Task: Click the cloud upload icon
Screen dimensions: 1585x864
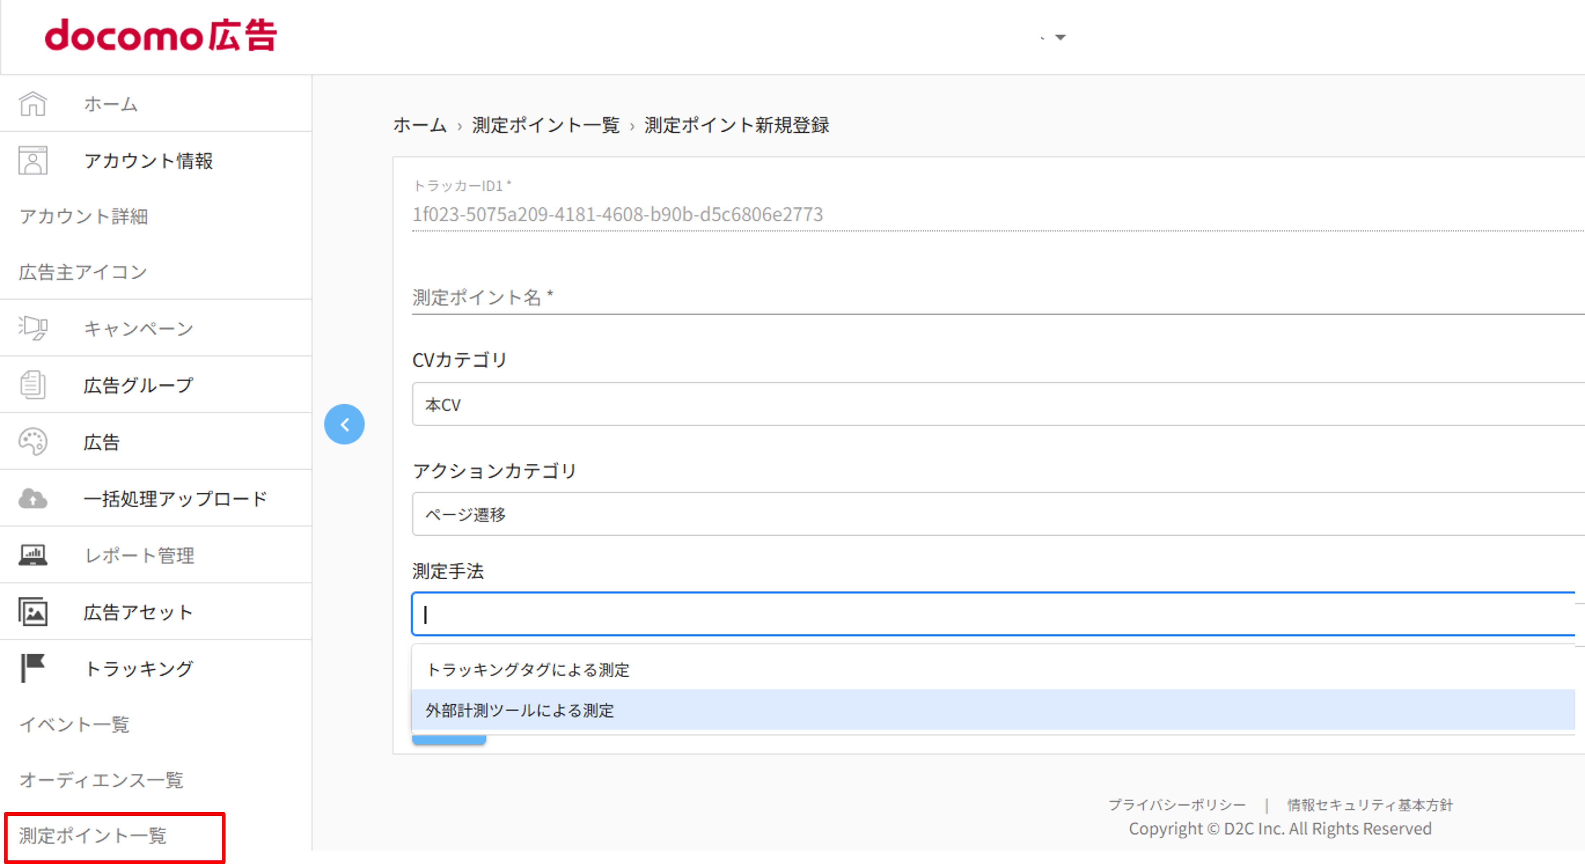Action: [x=33, y=498]
